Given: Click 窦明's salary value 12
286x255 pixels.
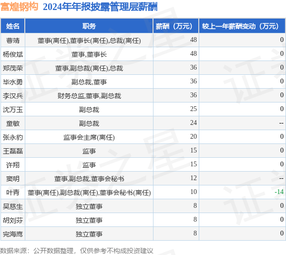Looking at the screenshot, I should (194, 178).
